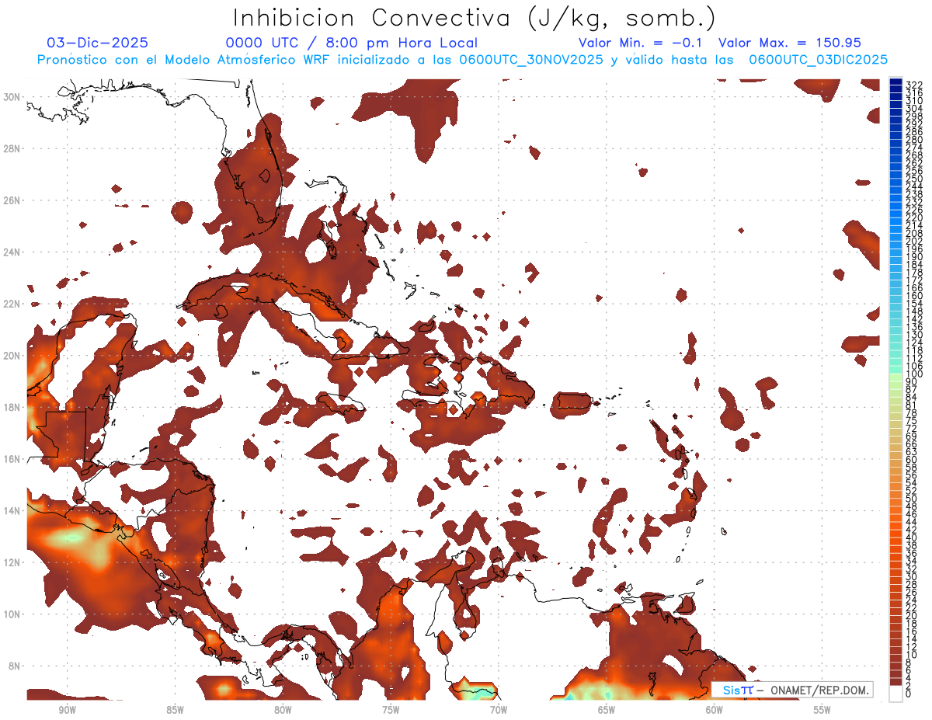Click the "18N" latitude label
Viewport: 932px width, 720px height.
12,407
